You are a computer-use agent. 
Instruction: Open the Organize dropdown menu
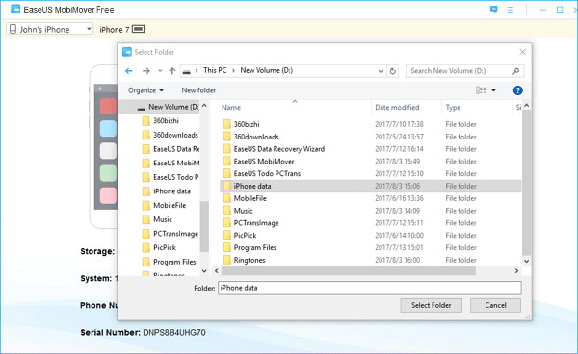[145, 90]
